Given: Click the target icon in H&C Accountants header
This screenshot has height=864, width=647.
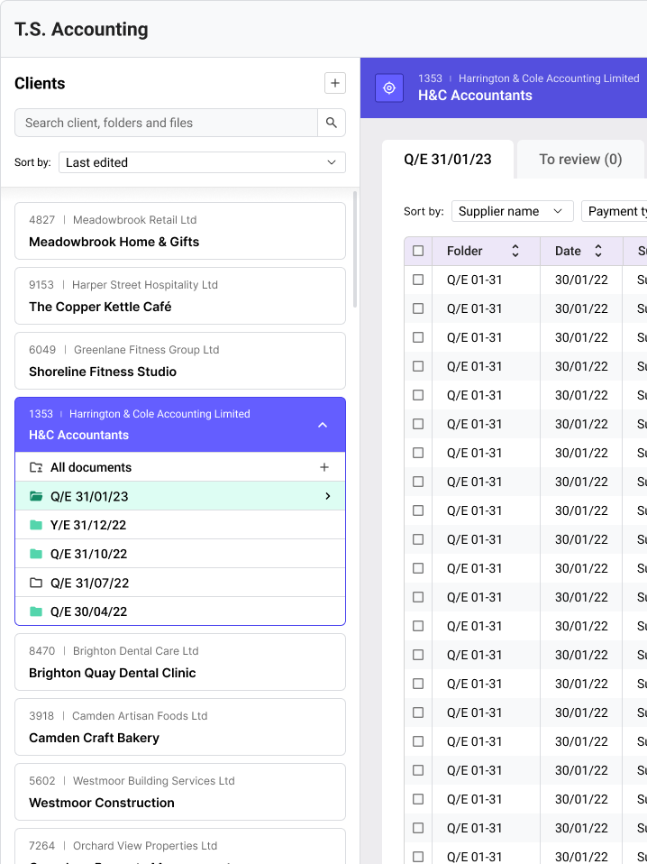Looking at the screenshot, I should pos(389,87).
